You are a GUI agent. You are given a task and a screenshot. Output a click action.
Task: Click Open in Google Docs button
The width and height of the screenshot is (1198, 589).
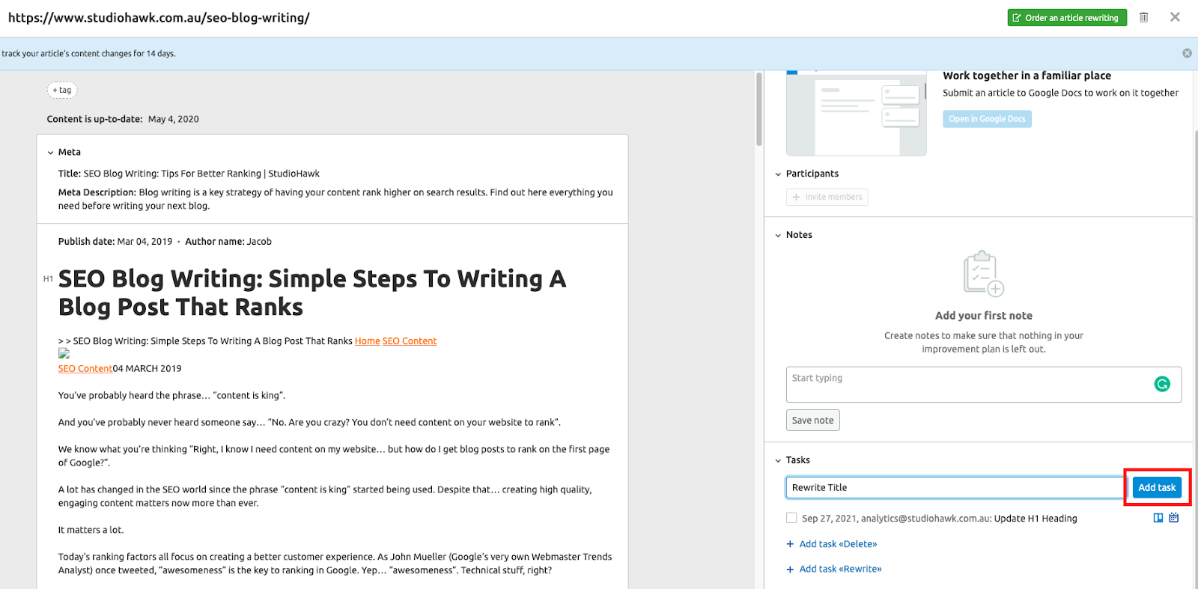coord(987,119)
